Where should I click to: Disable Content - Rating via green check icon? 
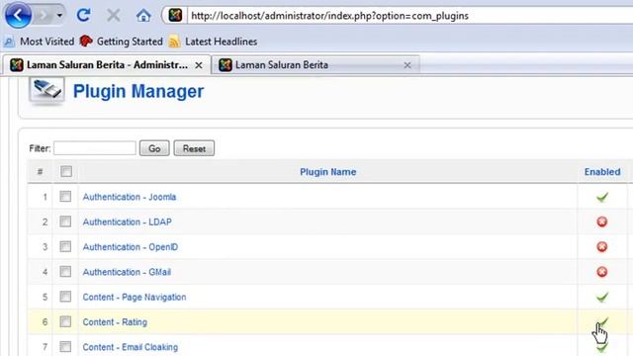pyautogui.click(x=602, y=321)
